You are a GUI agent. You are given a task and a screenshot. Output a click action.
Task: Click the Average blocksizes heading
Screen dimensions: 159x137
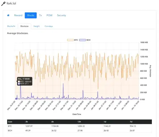18,33
